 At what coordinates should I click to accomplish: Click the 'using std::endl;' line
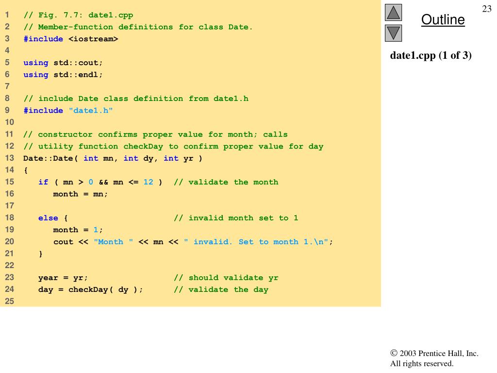[x=63, y=75]
